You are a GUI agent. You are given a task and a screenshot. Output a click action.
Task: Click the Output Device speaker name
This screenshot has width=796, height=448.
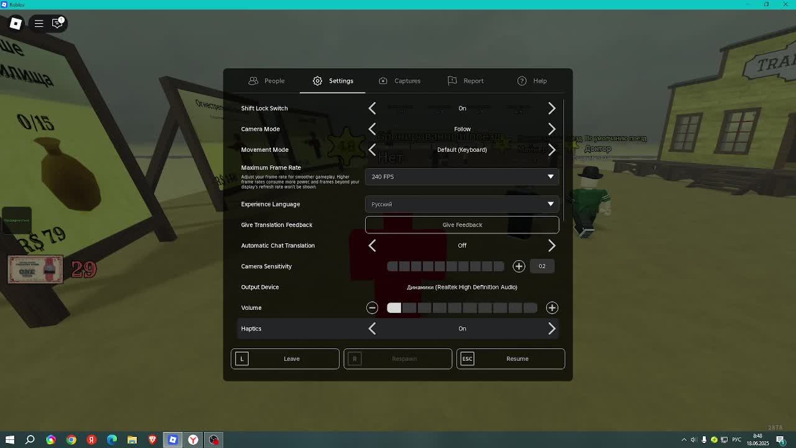coord(462,287)
